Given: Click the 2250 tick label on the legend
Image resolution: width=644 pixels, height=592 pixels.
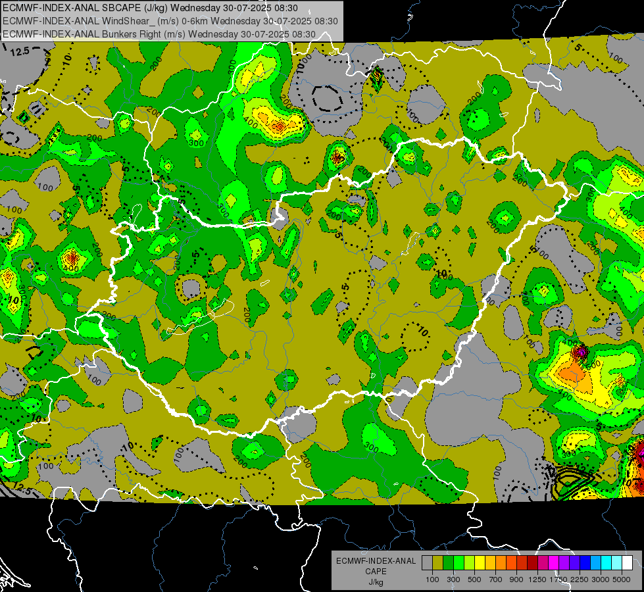Looking at the screenshot, I should [580, 580].
